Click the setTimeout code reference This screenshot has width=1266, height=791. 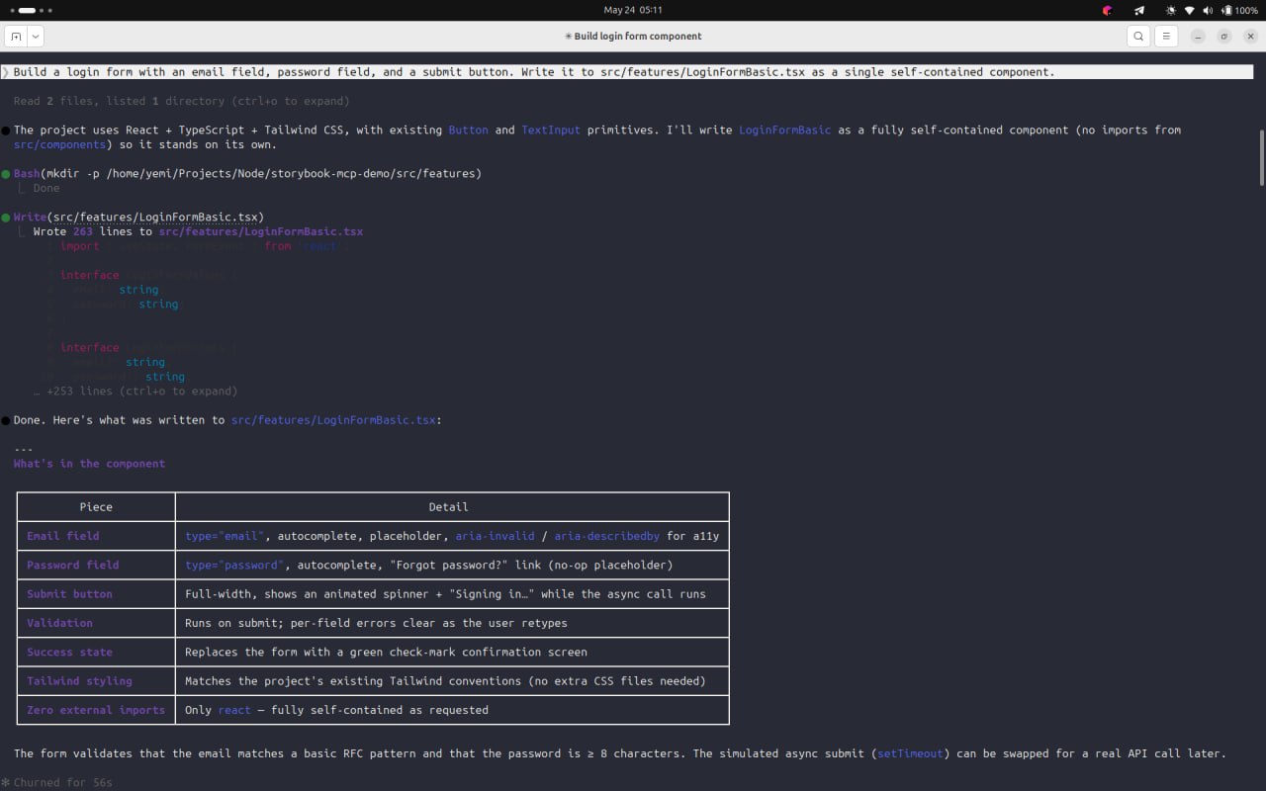910,753
